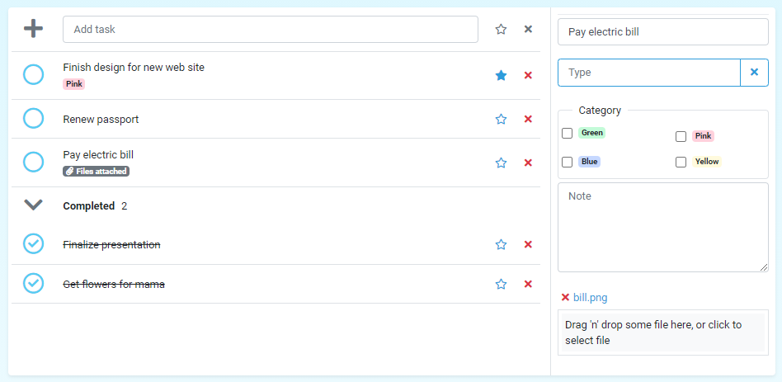Open the Finalize presentation completed task

tap(111, 245)
